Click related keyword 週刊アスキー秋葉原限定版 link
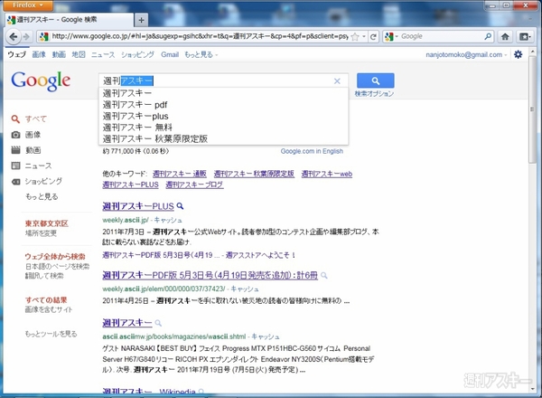The image size is (542, 398). (x=254, y=174)
